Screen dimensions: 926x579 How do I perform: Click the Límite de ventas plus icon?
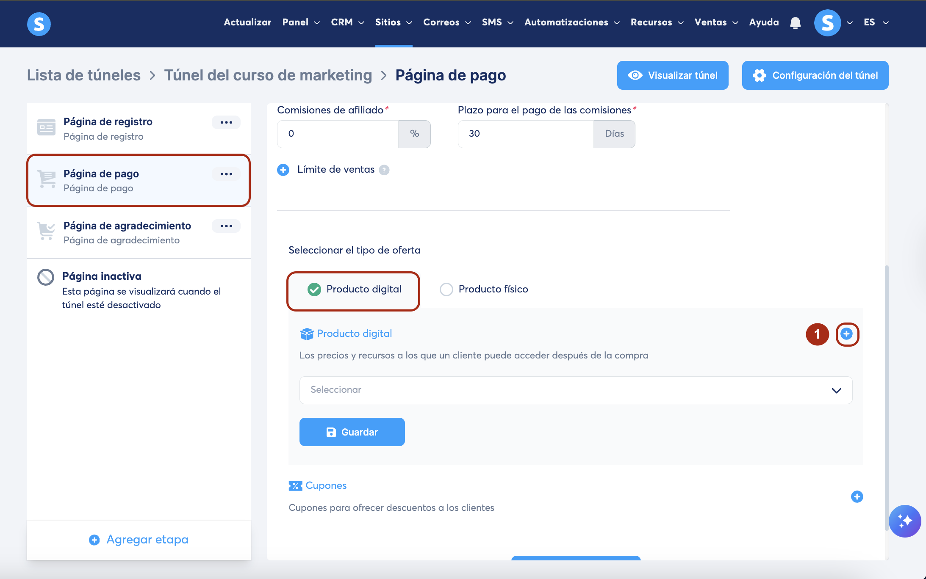click(283, 170)
